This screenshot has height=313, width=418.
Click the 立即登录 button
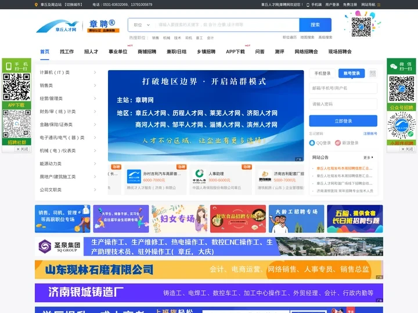tap(343, 121)
